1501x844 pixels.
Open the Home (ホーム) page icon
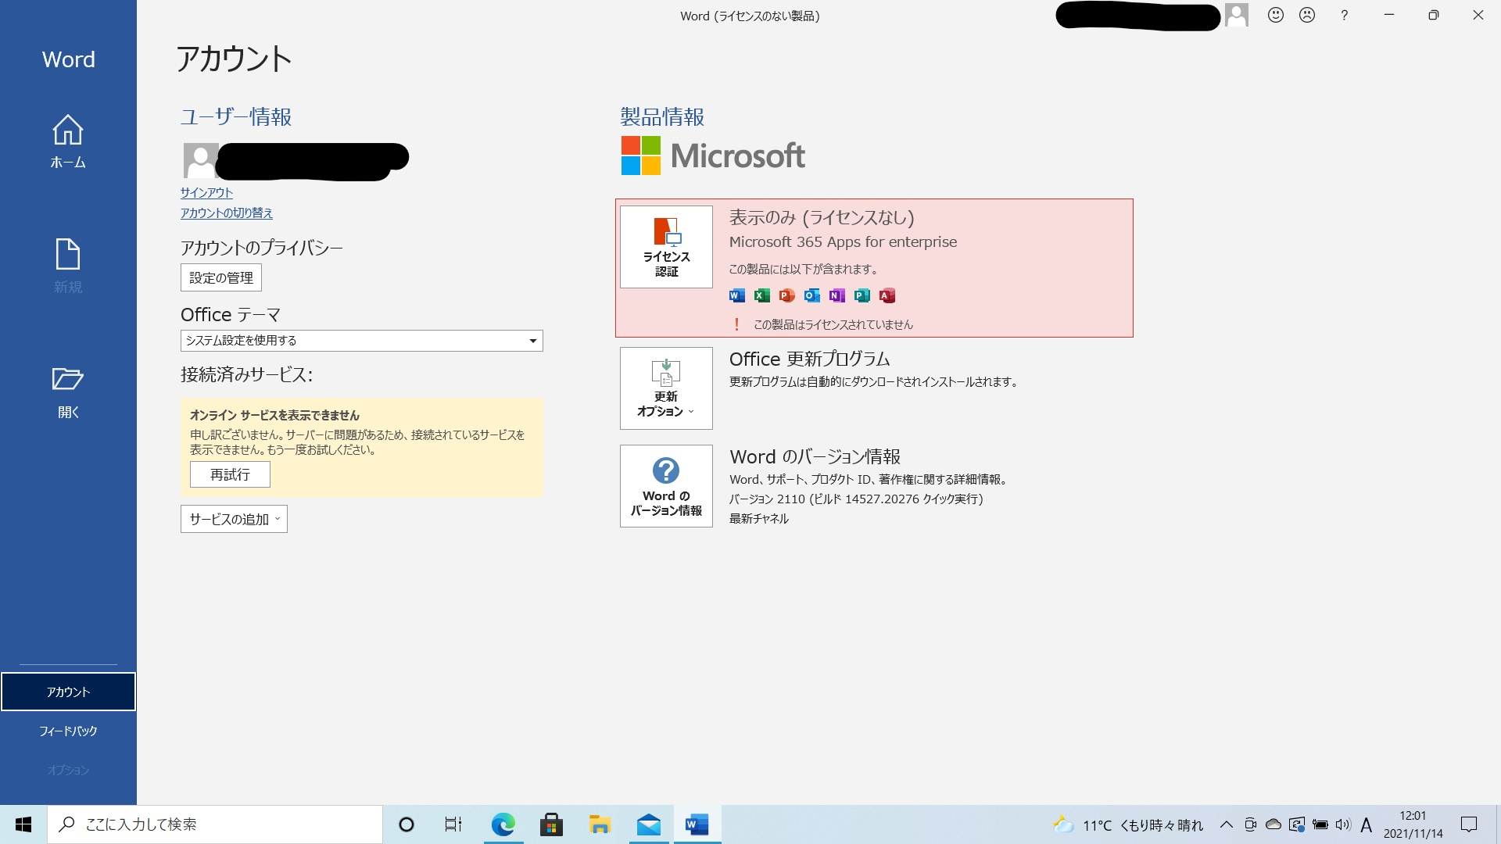(x=68, y=131)
